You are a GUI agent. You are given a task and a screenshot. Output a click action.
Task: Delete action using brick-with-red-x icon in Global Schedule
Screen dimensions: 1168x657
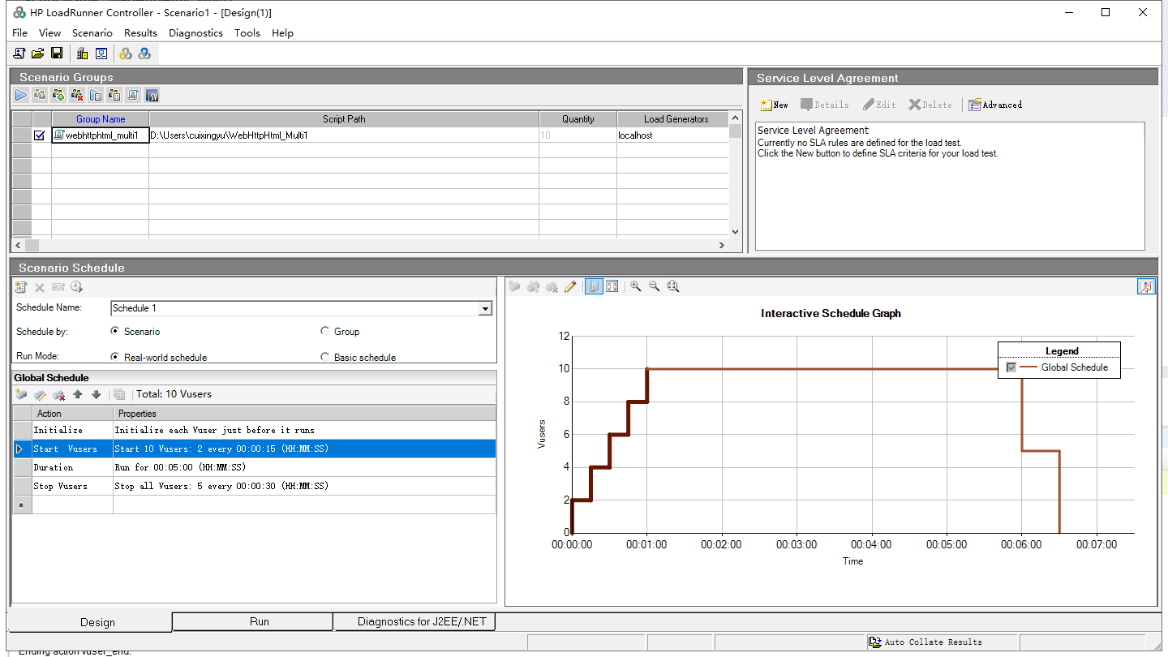point(59,395)
